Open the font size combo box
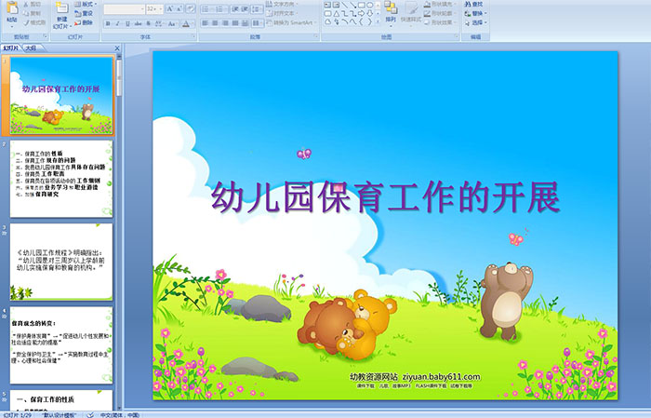651x418 pixels. tap(154, 8)
